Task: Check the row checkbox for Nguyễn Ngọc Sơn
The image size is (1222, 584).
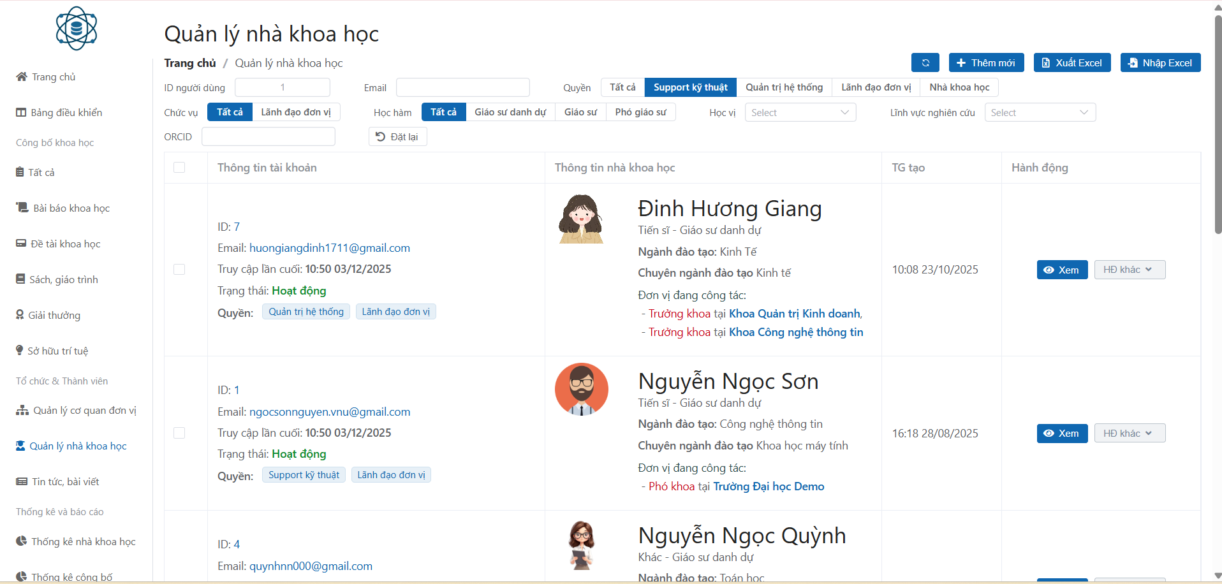Action: pos(179,434)
